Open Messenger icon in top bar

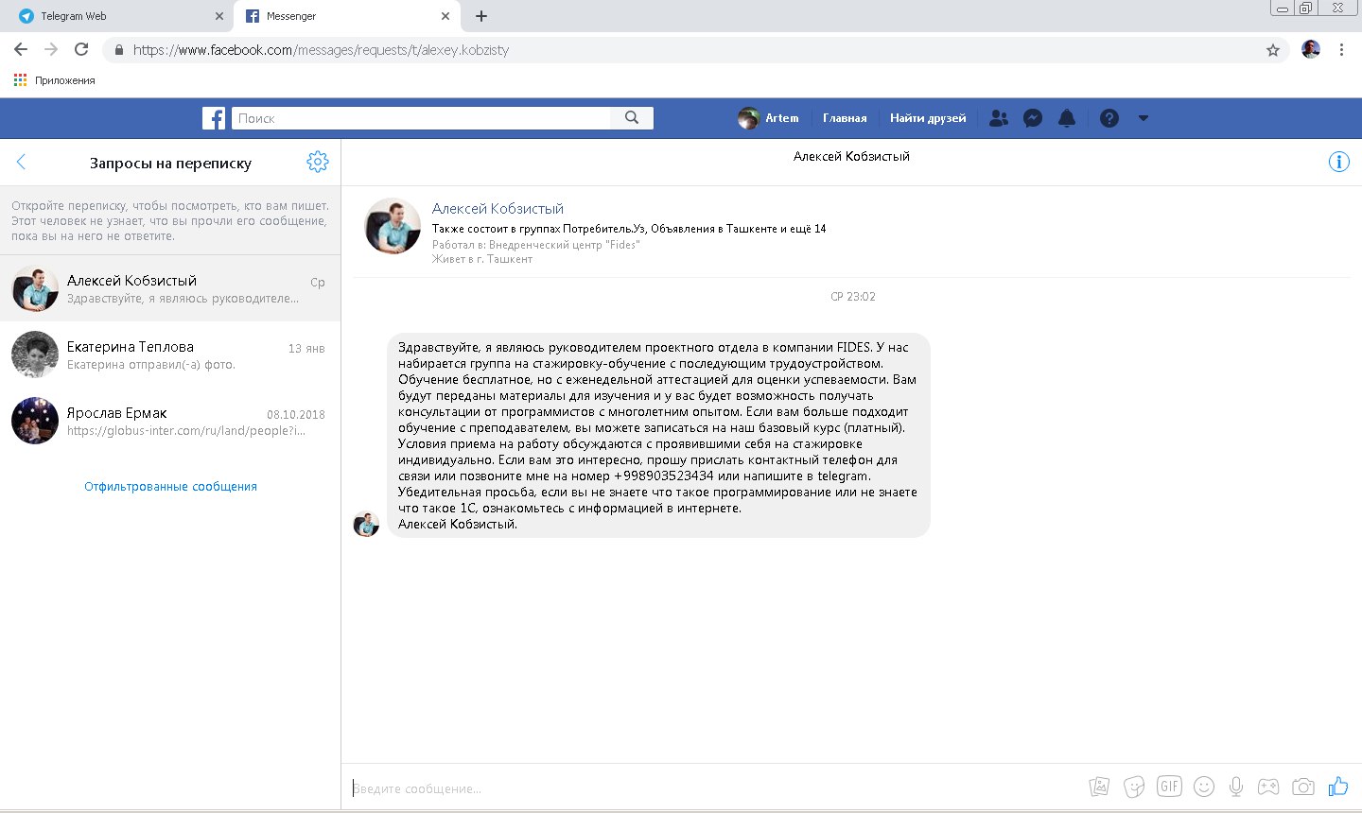[1033, 118]
